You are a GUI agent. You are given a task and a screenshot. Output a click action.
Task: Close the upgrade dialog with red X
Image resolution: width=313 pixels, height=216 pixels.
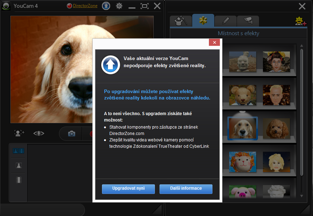[214, 43]
